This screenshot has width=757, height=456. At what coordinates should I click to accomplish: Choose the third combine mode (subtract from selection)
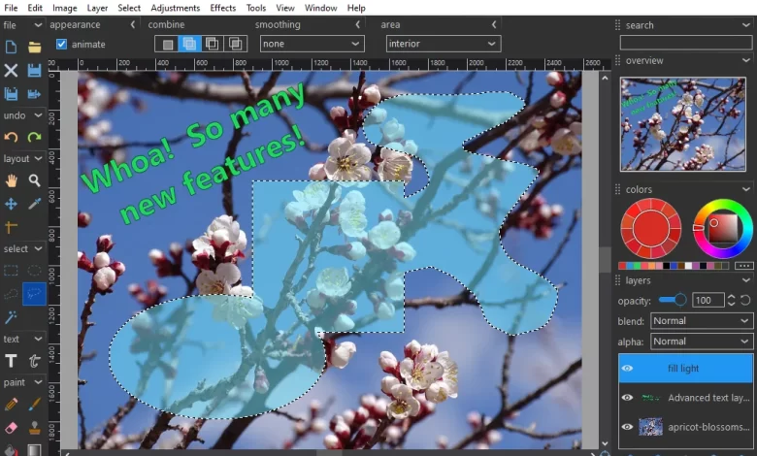(213, 44)
